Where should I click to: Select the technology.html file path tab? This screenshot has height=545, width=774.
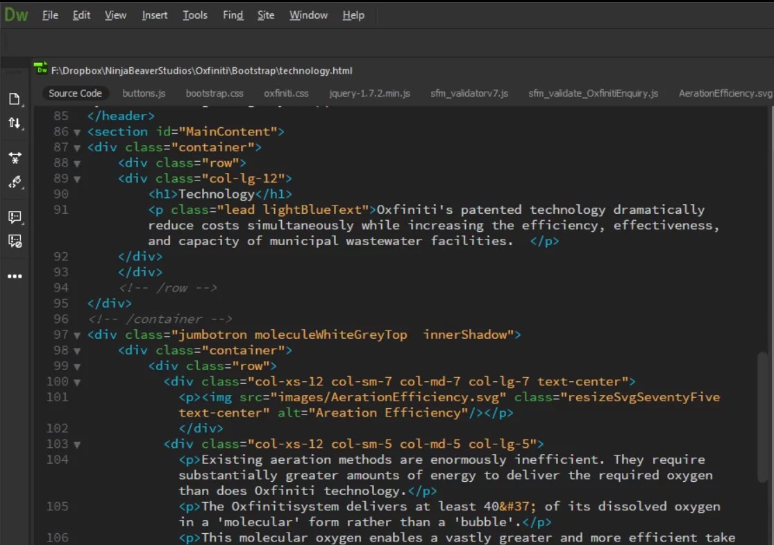click(201, 71)
